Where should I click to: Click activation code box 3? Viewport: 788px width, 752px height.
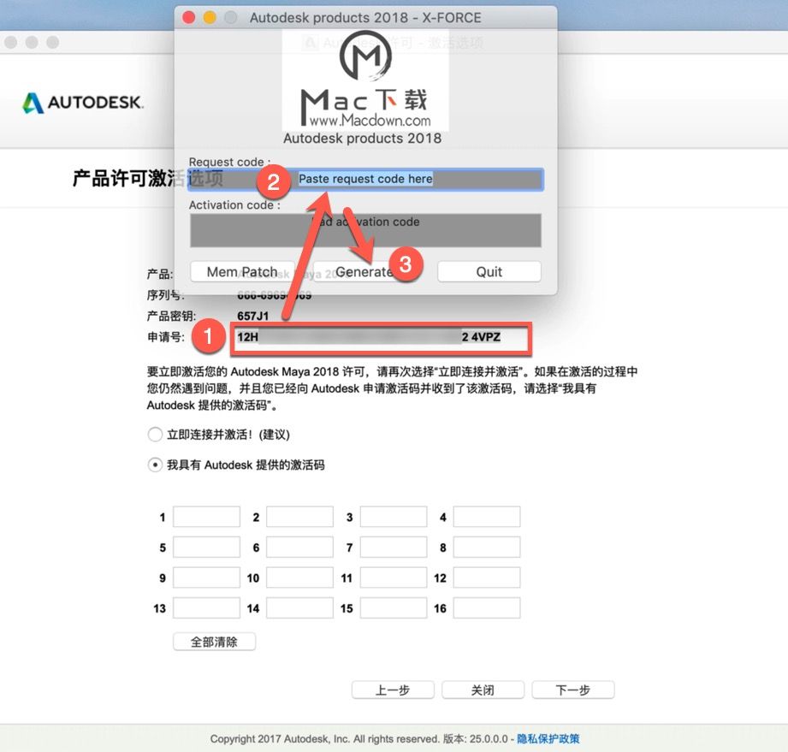tap(394, 517)
